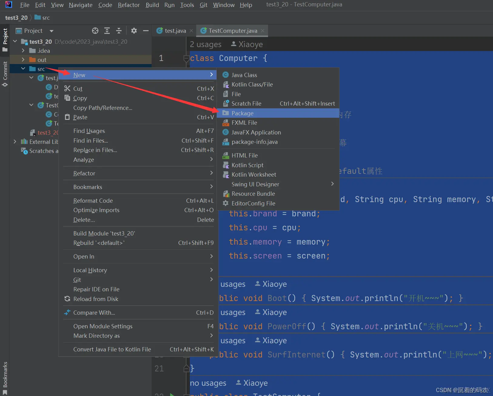The image size is (493, 396).
Task: Click line number 1 in the gutter
Action: tap(161, 58)
